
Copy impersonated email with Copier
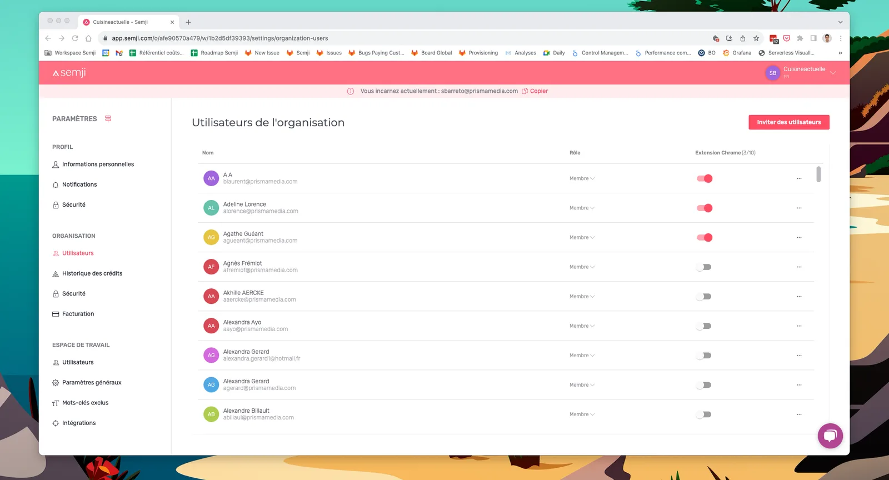click(535, 91)
